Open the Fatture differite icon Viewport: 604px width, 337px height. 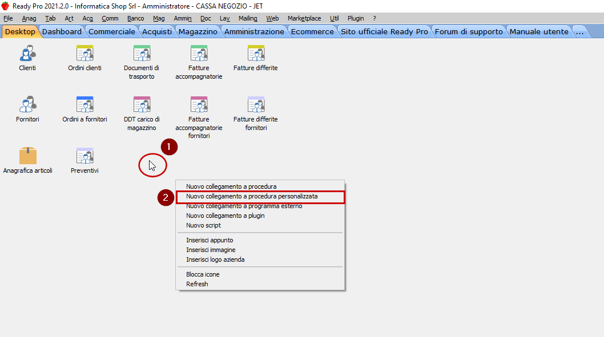(x=256, y=54)
